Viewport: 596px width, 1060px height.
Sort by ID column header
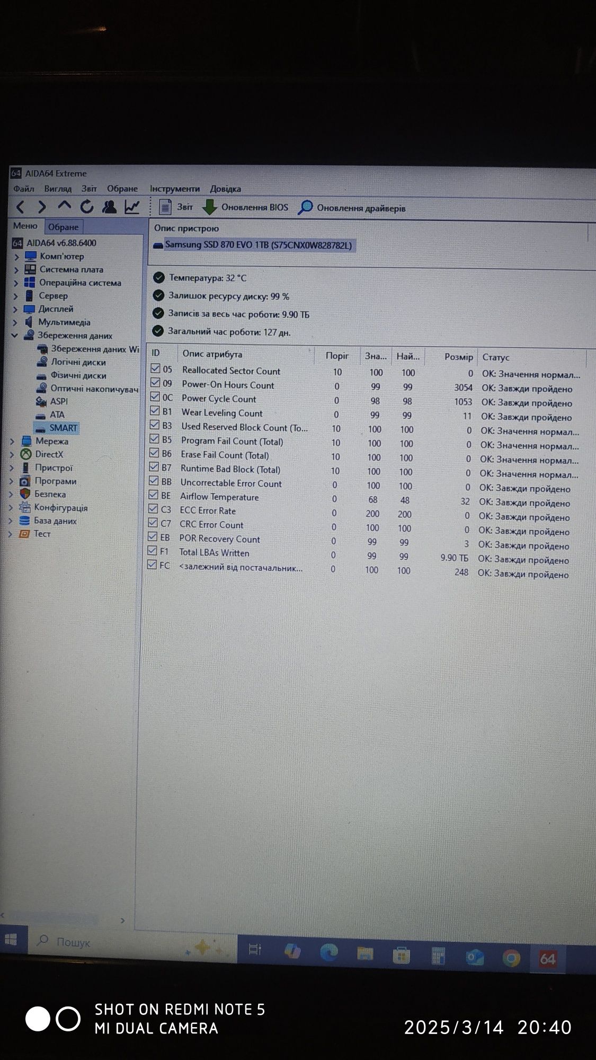pos(163,353)
